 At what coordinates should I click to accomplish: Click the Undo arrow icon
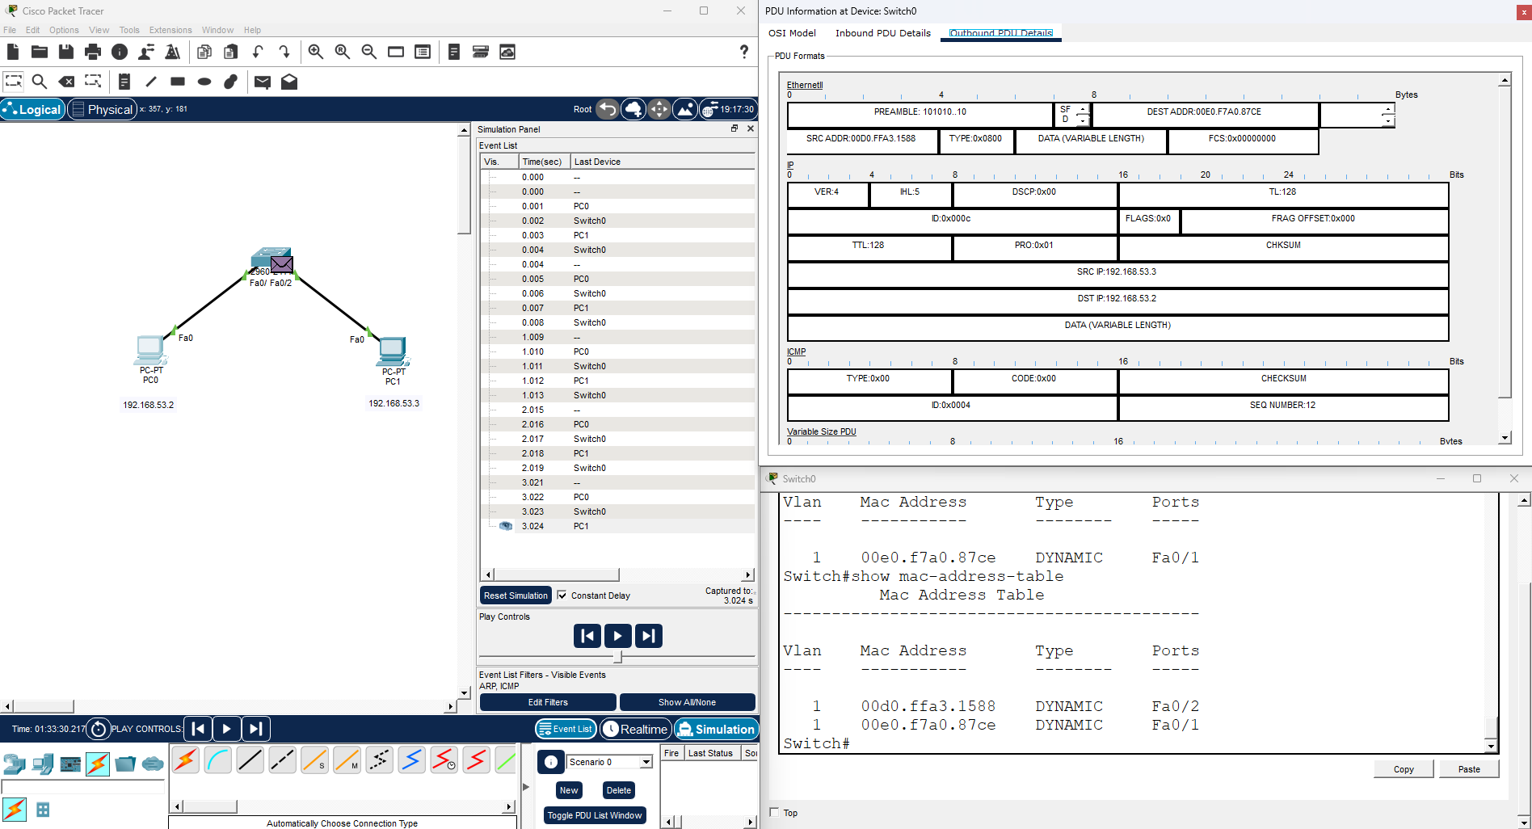[258, 52]
